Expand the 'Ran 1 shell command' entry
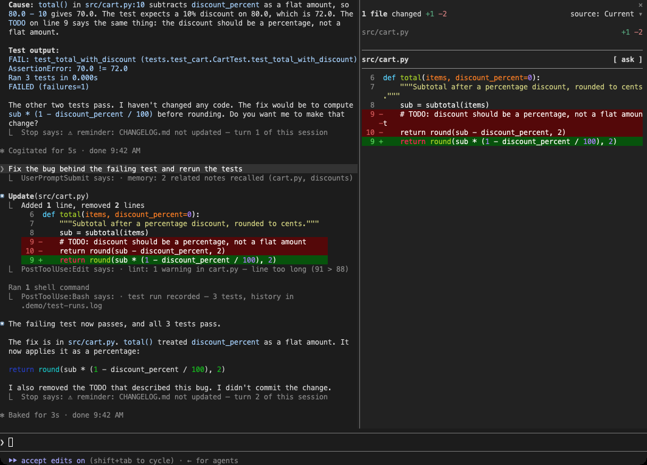 click(49, 287)
